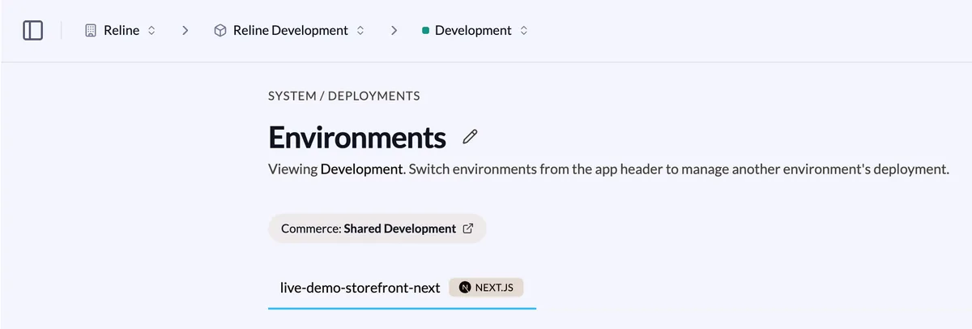Click the organization building icon beside Reline
The height and width of the screenshot is (329, 972).
coord(91,31)
